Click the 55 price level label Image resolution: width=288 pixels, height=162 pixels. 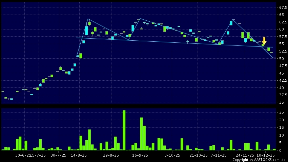tap(282, 44)
